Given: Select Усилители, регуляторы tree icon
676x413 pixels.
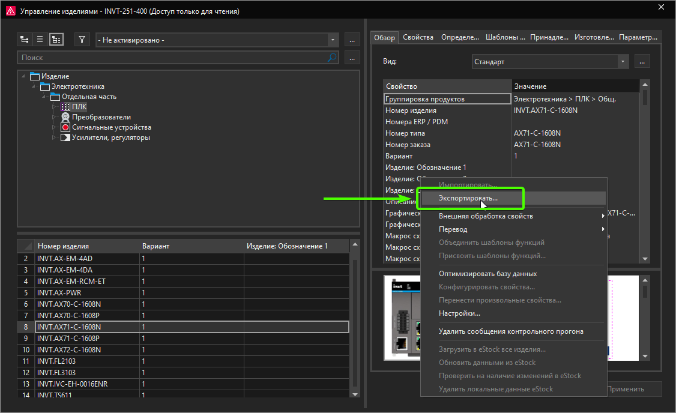Looking at the screenshot, I should 65,137.
